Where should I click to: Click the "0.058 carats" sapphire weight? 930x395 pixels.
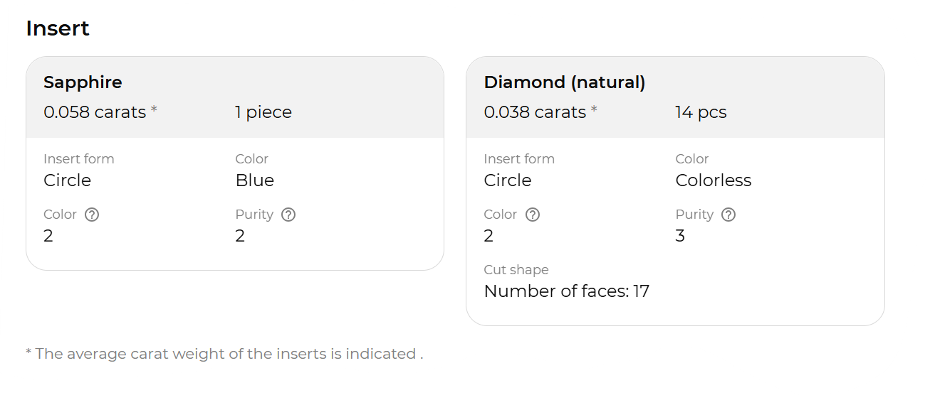95,112
